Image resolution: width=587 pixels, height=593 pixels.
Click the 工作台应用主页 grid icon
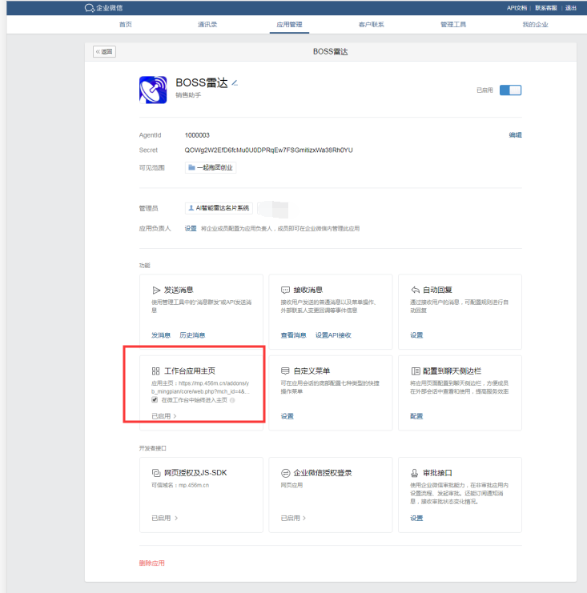pos(155,371)
